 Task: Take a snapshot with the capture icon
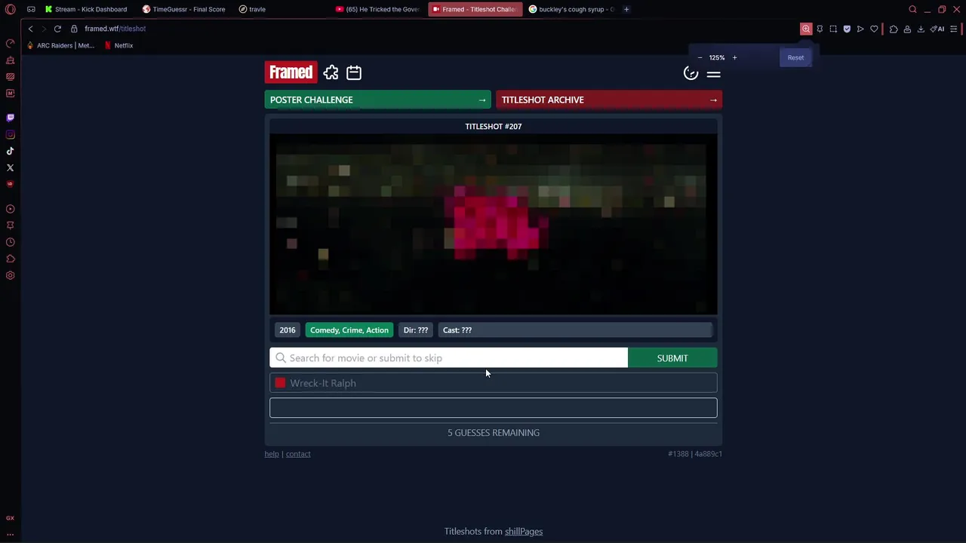point(833,29)
